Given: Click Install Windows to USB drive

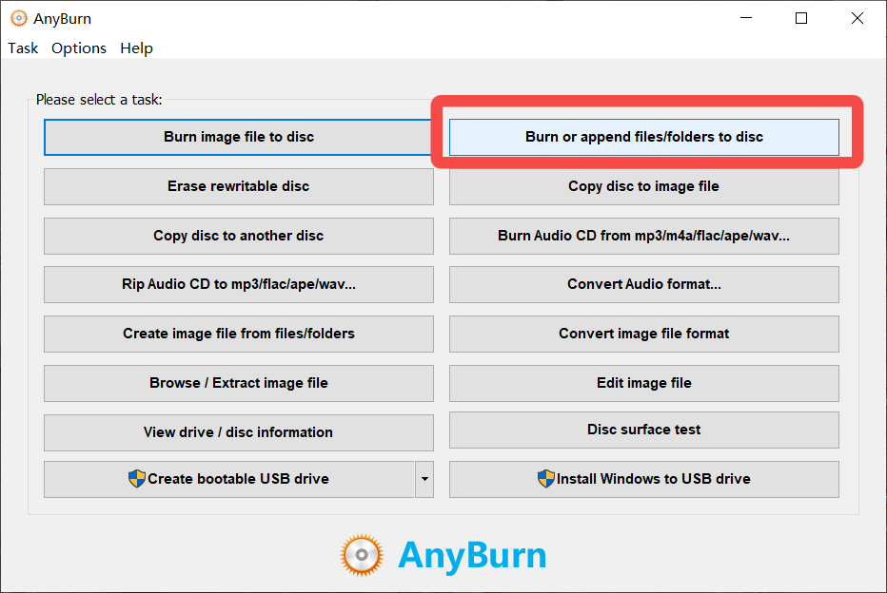Looking at the screenshot, I should click(643, 479).
